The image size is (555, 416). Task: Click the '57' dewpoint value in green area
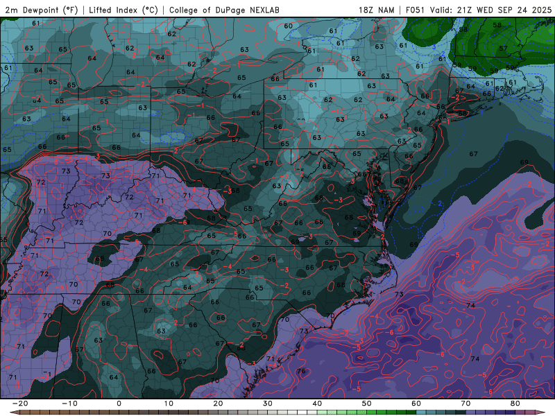click(503, 48)
